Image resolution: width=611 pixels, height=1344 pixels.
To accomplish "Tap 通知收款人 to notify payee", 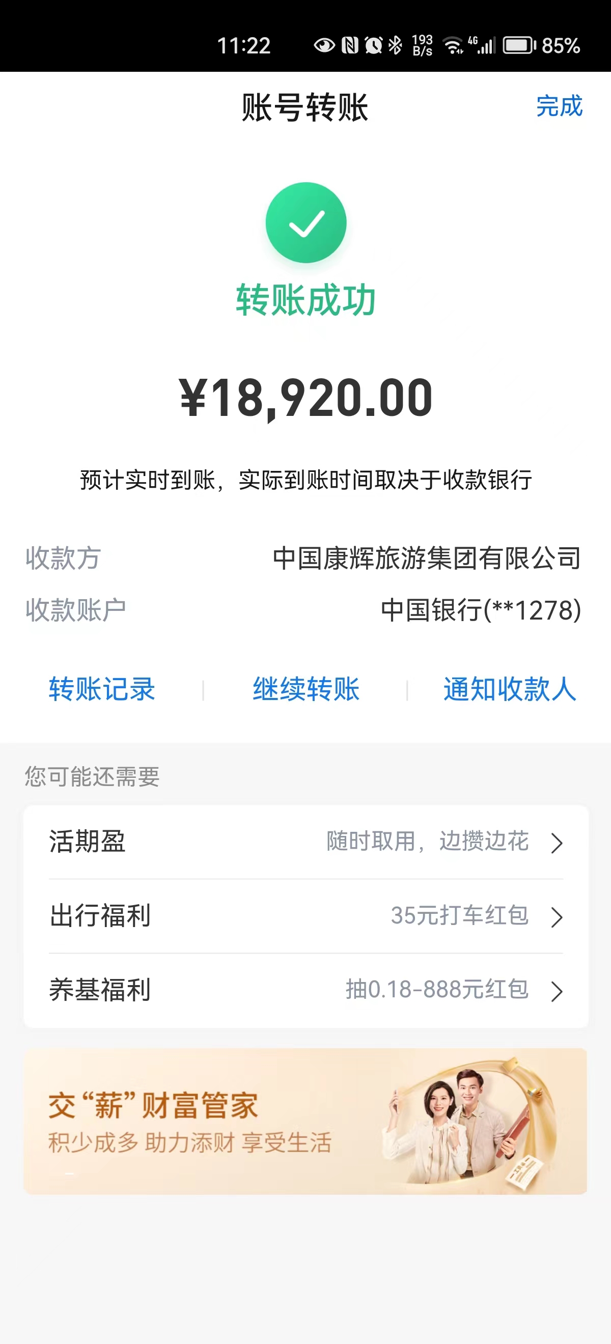I will coord(509,689).
